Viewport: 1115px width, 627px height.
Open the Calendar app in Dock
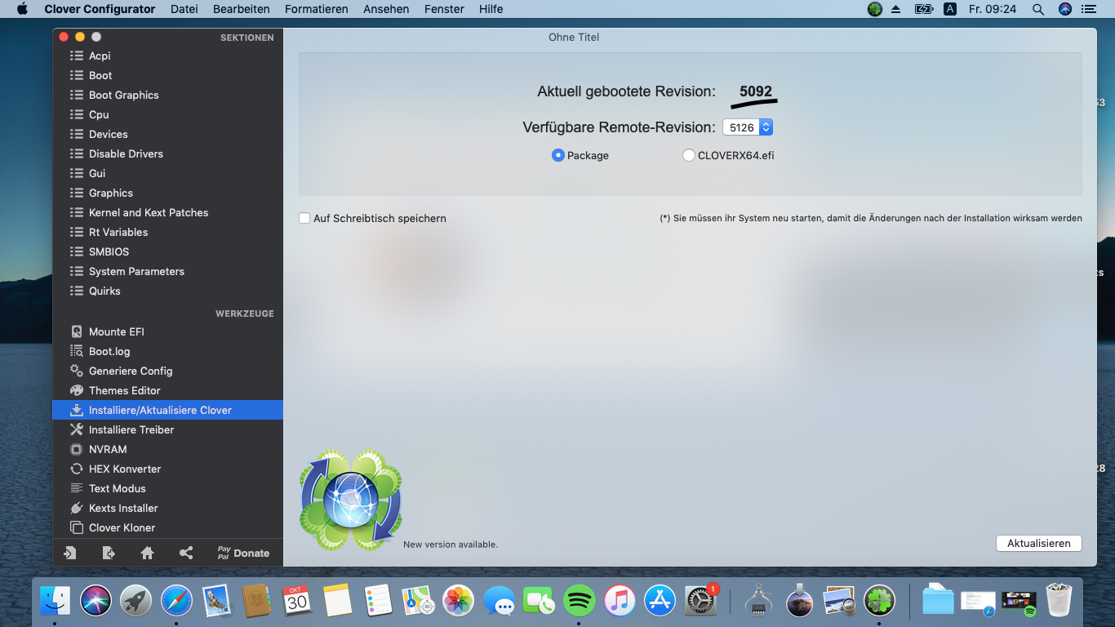(297, 601)
